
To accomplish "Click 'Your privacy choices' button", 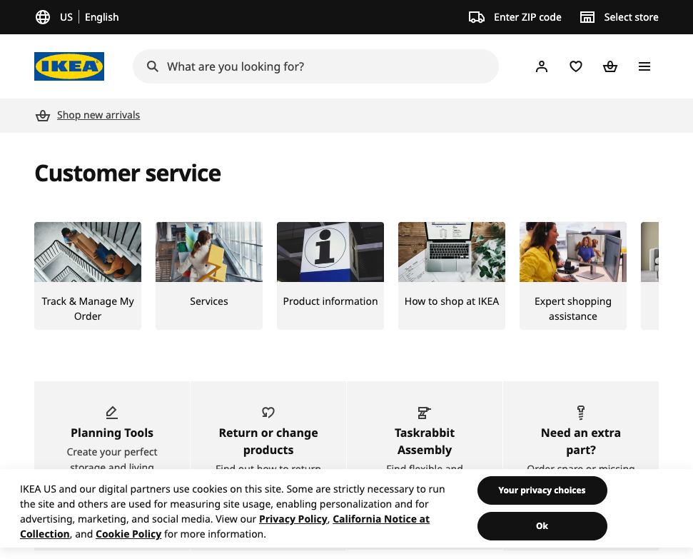I will [x=542, y=490].
